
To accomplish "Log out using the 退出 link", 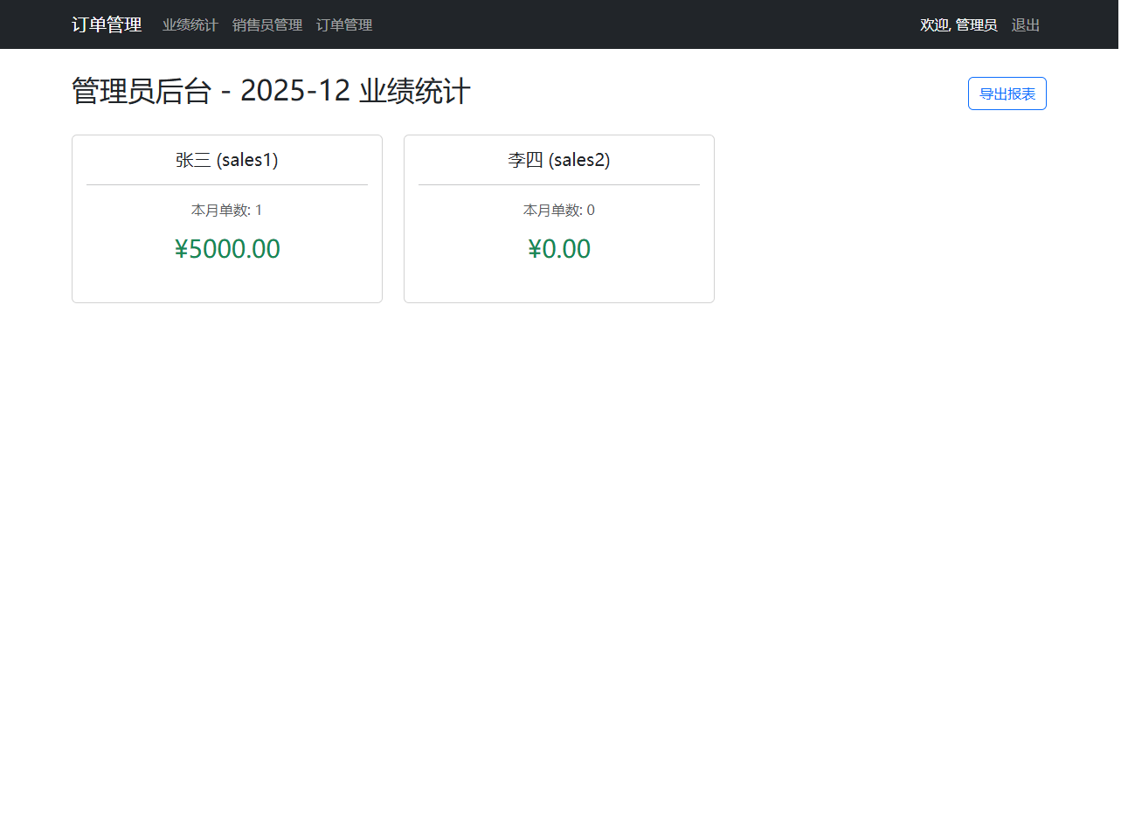I will [1025, 25].
